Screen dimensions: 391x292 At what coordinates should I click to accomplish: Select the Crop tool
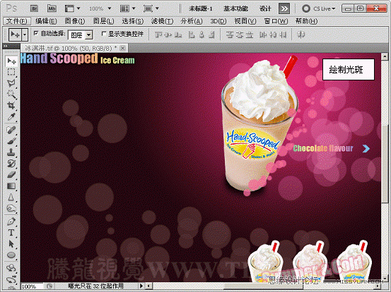point(11,105)
